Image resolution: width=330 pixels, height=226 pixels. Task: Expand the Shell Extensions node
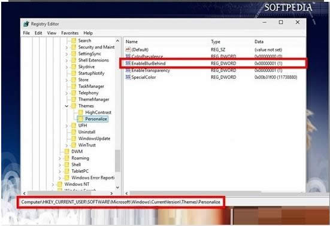(x=66, y=60)
